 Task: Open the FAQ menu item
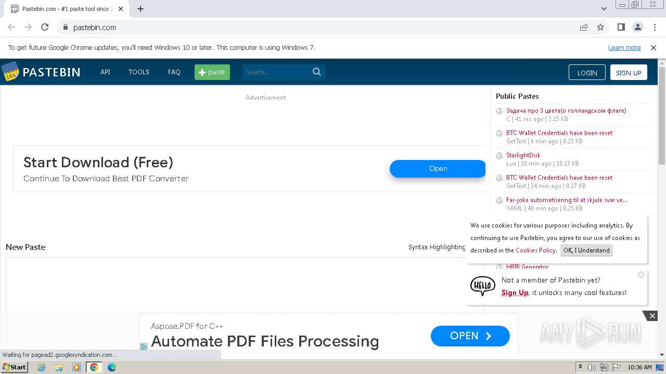[174, 72]
